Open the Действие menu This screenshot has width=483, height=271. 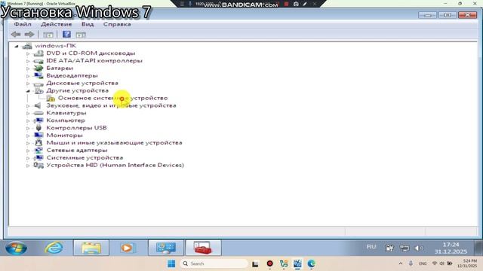pyautogui.click(x=56, y=24)
